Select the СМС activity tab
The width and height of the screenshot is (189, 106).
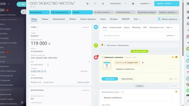(145, 27)
